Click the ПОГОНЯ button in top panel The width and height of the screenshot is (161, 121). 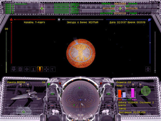click(120, 13)
